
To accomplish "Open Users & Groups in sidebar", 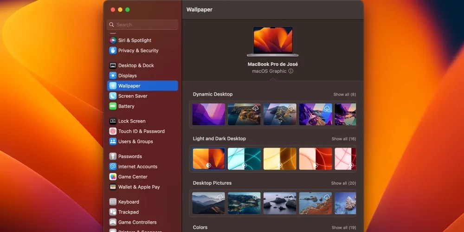I will tap(135, 142).
